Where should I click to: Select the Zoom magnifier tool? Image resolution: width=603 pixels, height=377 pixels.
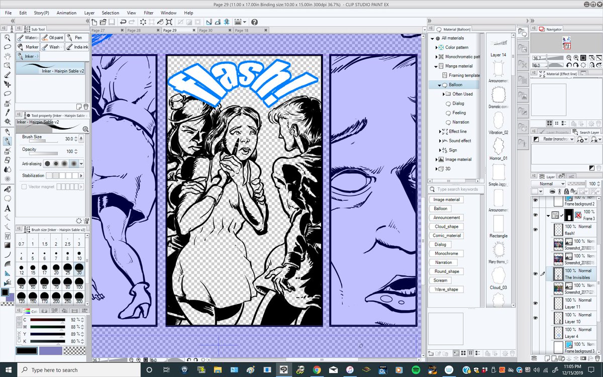point(8,38)
